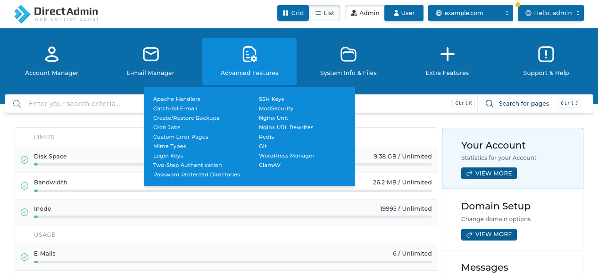
Task: Click View More under Domain Setup
Action: 489,234
